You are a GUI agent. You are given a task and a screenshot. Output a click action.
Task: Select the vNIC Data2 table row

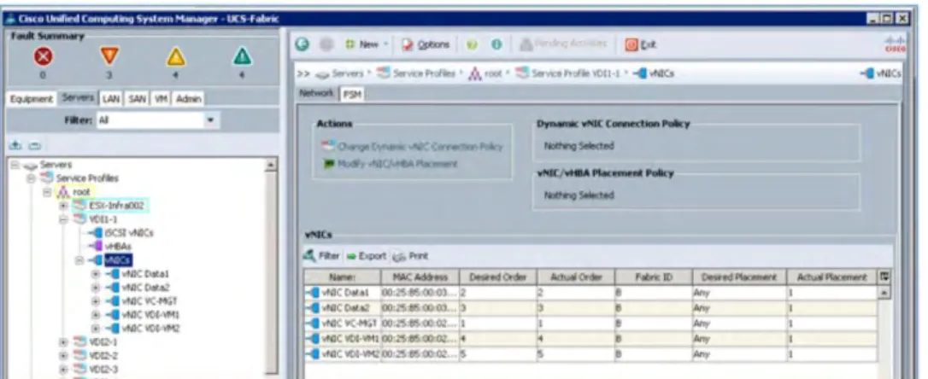592,308
